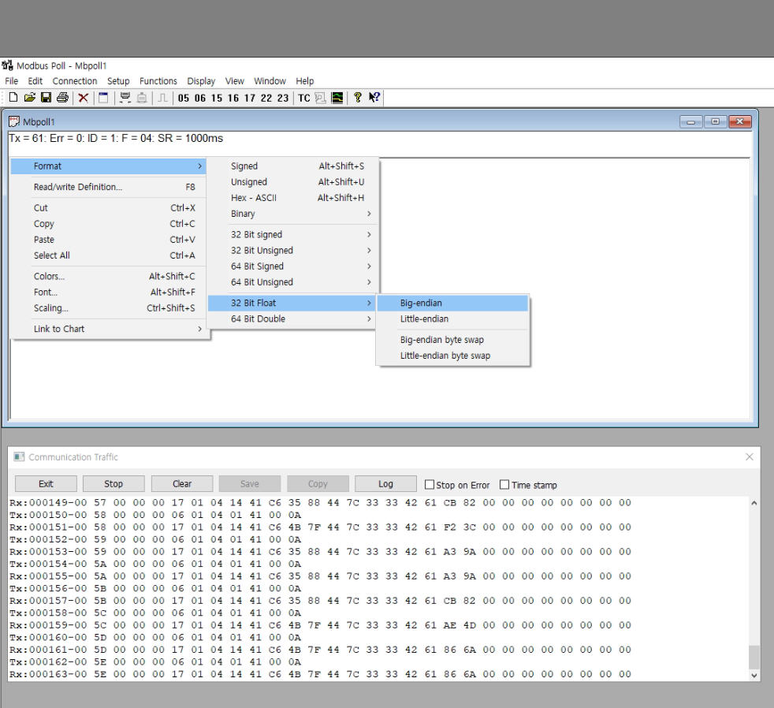Open the Display menu

[201, 81]
